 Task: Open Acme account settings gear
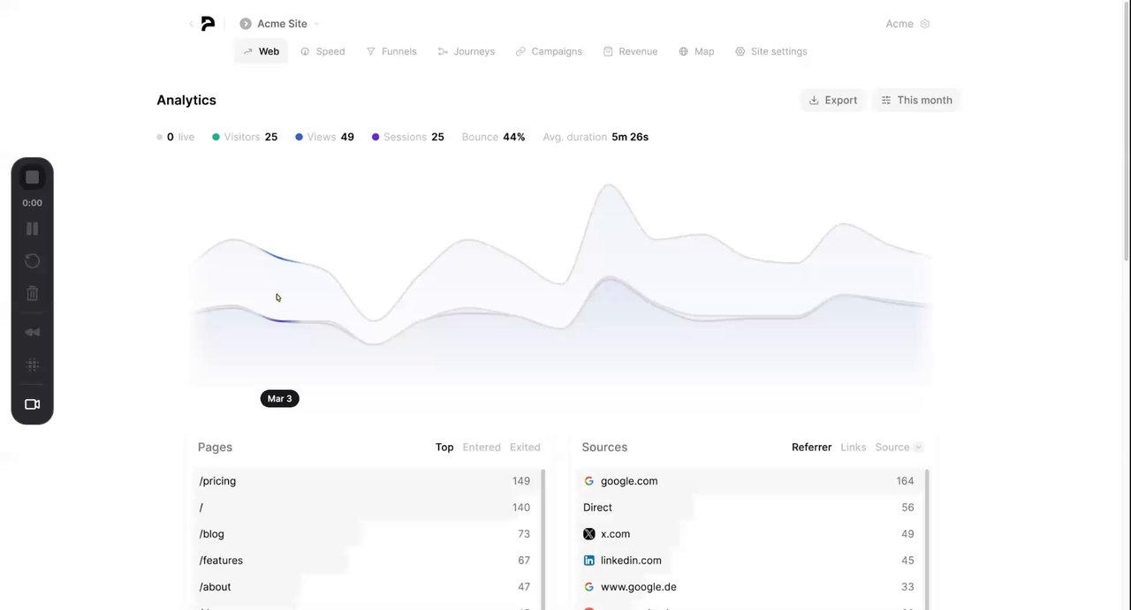pyautogui.click(x=925, y=24)
